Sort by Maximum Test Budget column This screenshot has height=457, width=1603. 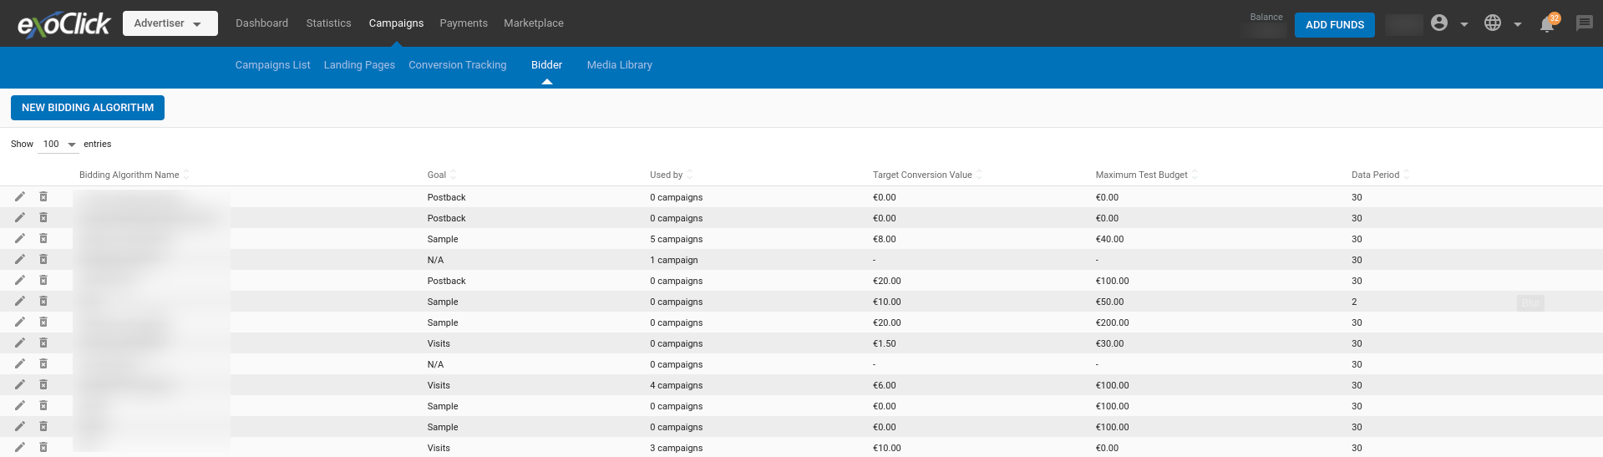click(1141, 175)
